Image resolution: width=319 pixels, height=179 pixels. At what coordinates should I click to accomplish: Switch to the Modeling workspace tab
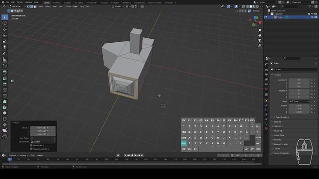coord(56,2)
